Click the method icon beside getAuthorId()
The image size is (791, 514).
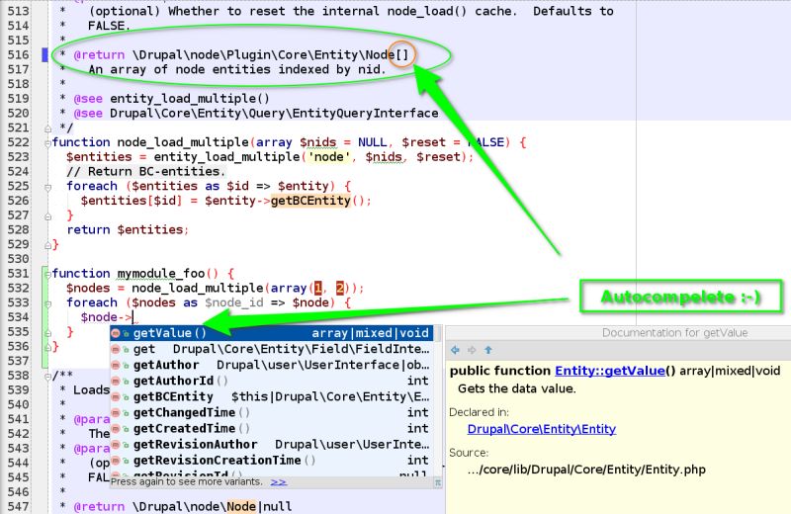(x=116, y=381)
